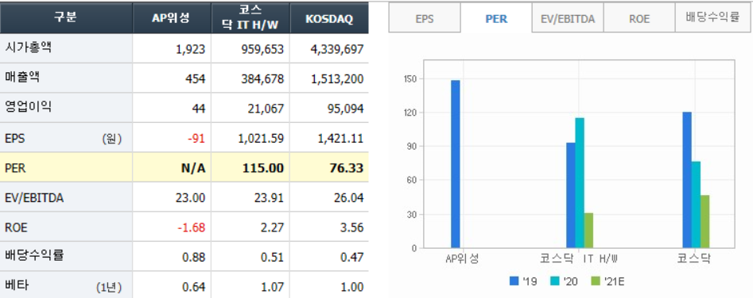Click the (원) unit label
This screenshot has height=298, width=753.
click(x=112, y=139)
